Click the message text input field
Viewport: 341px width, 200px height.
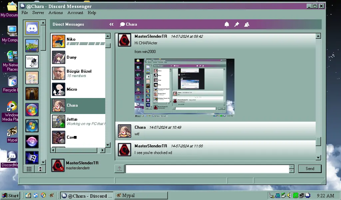pyautogui.click(x=207, y=169)
